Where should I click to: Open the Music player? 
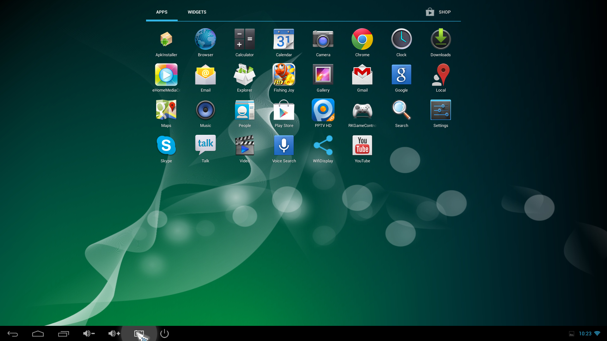pos(205,110)
